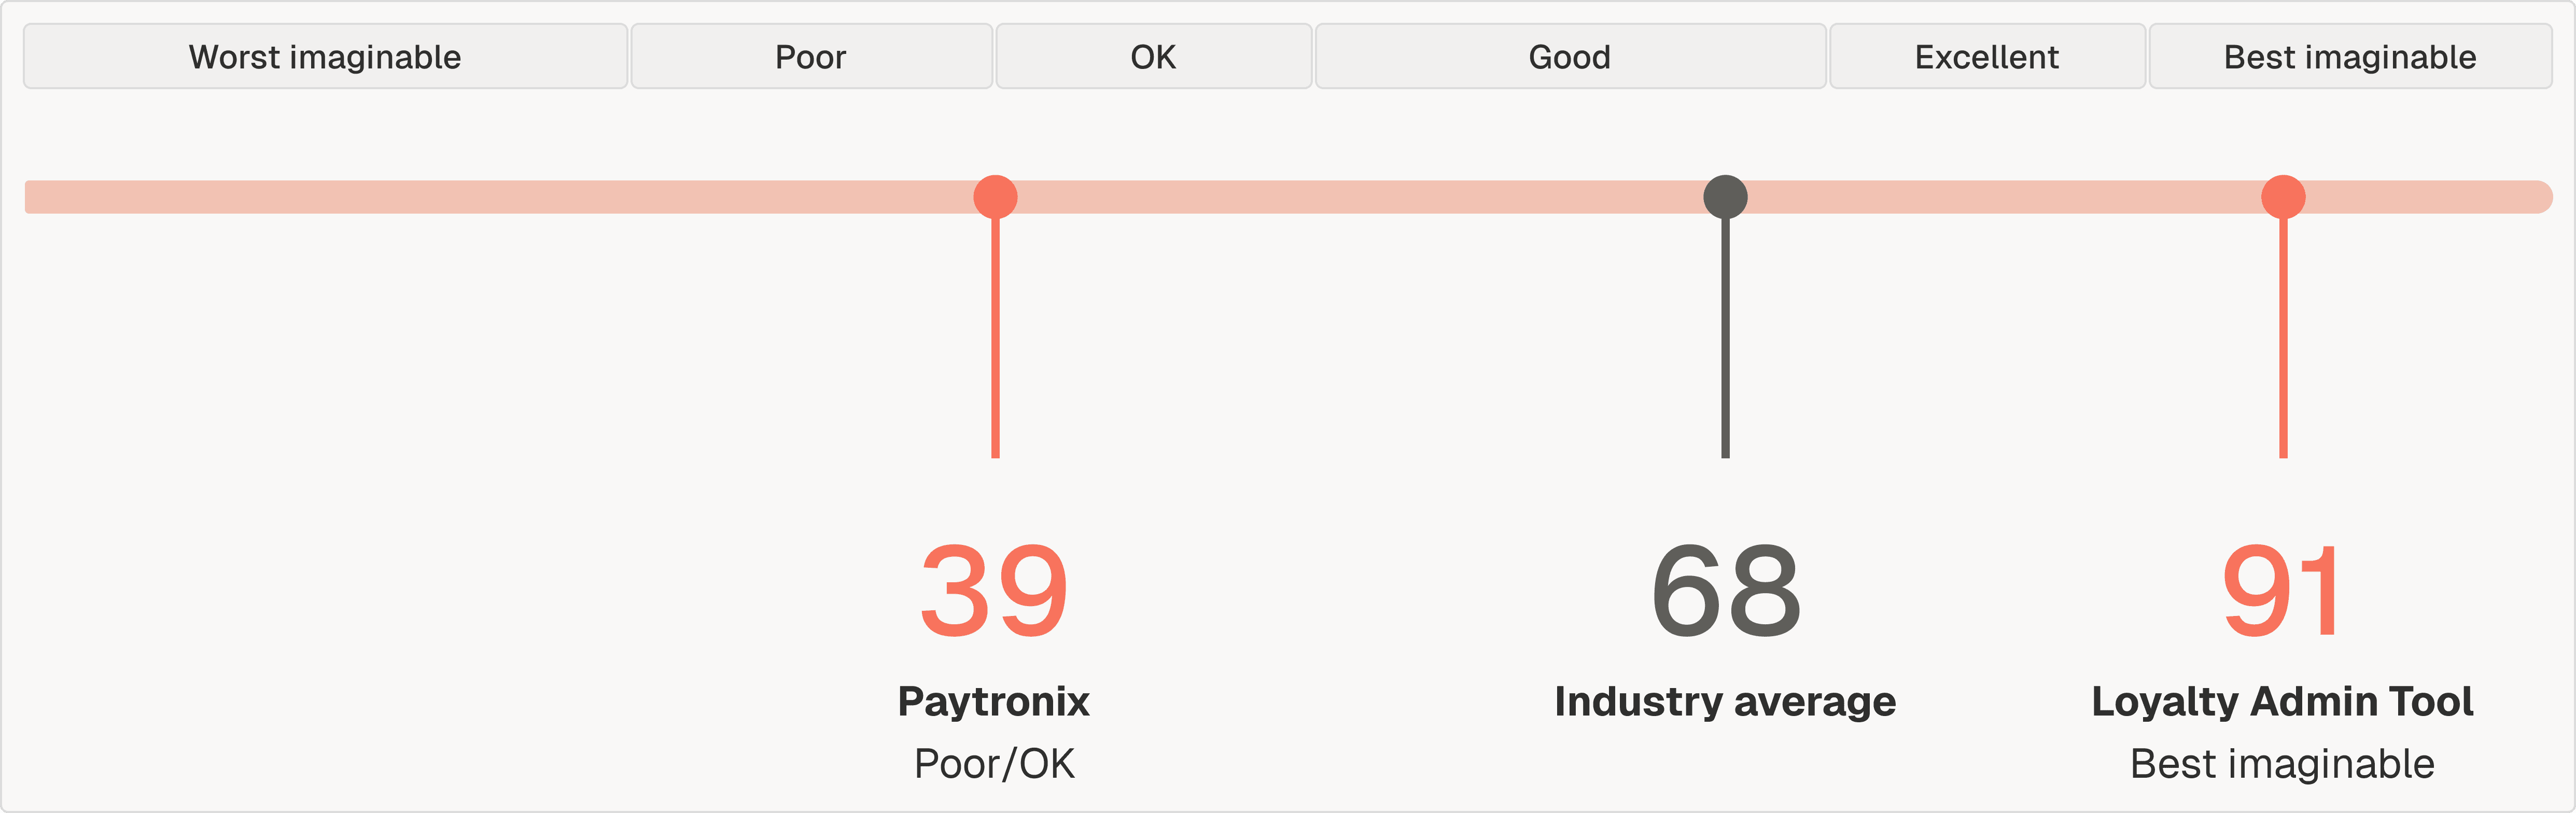Choose the Best imaginable rating segment

coord(2350,57)
